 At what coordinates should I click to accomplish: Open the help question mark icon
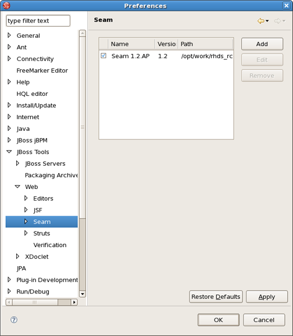pos(14,320)
